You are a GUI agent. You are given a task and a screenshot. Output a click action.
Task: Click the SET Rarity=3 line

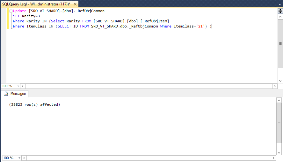click(x=26, y=16)
